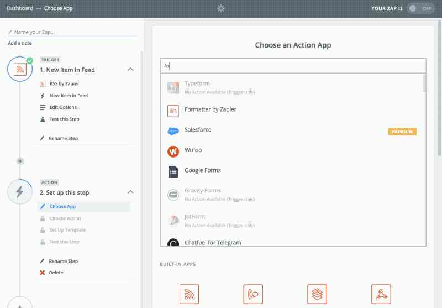The height and width of the screenshot is (308, 442).
Task: Delete the action step
Action: click(x=56, y=273)
